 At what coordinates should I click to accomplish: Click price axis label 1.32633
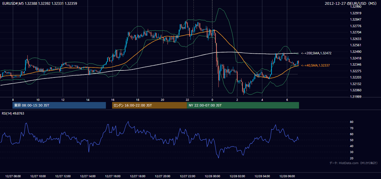tap(356, 39)
